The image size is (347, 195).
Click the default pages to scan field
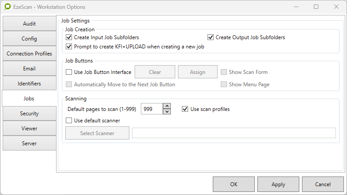click(x=151, y=109)
